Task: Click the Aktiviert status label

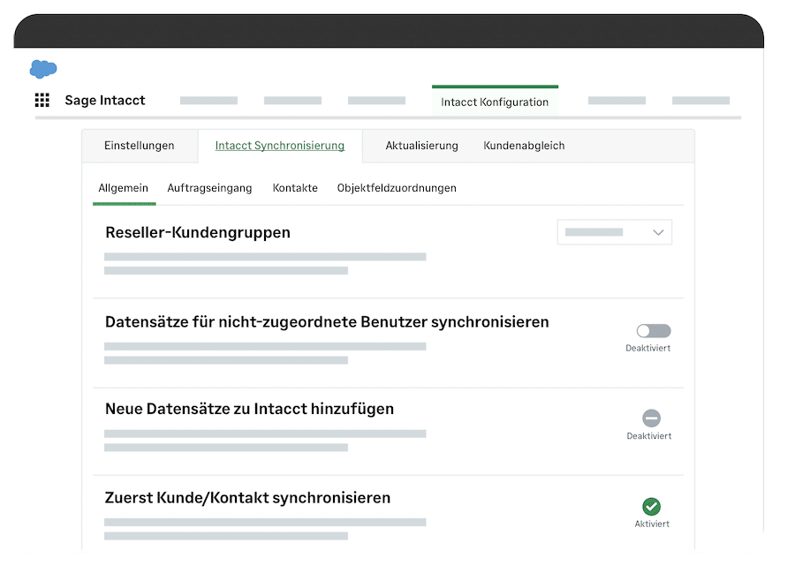Action: click(652, 524)
